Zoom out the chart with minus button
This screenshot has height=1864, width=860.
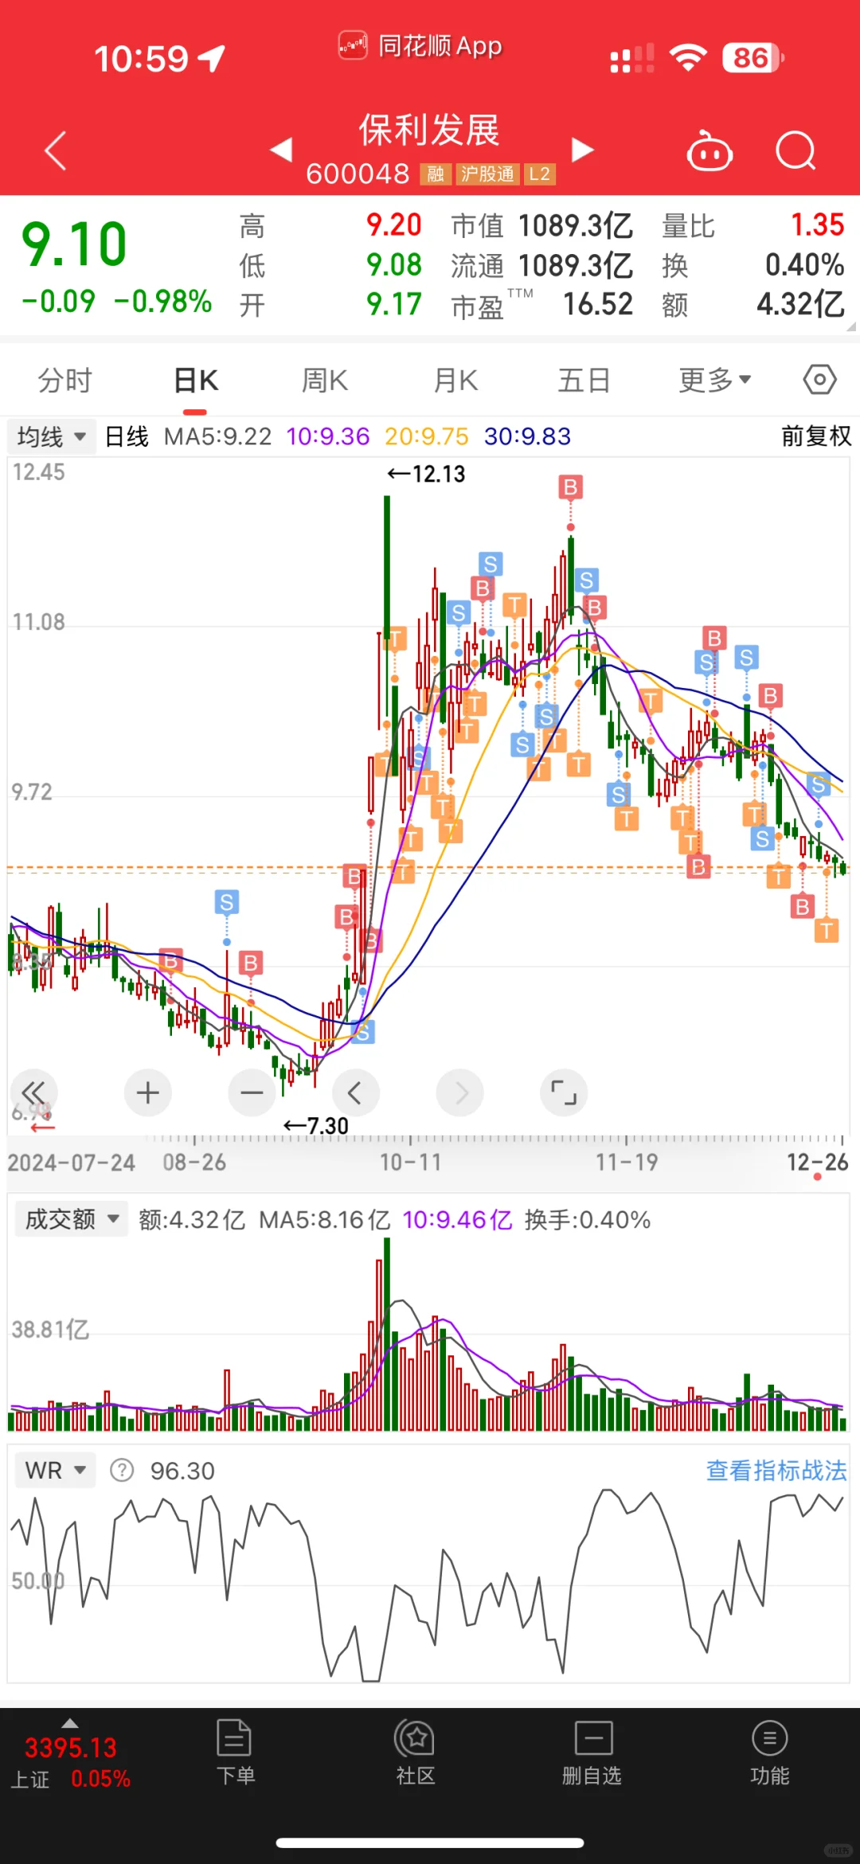(x=252, y=1092)
